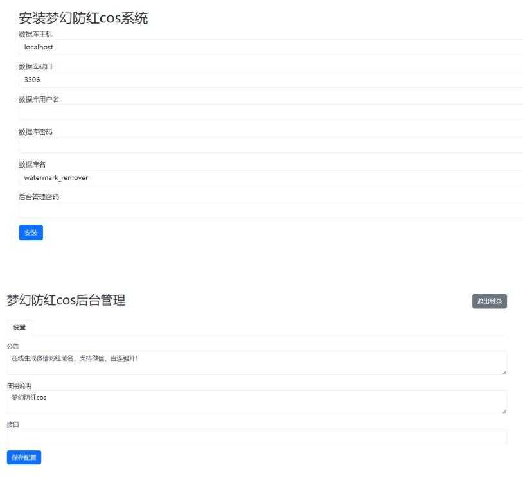Click the 公告 section label
Viewport: 523px width, 492px height.
click(12, 346)
